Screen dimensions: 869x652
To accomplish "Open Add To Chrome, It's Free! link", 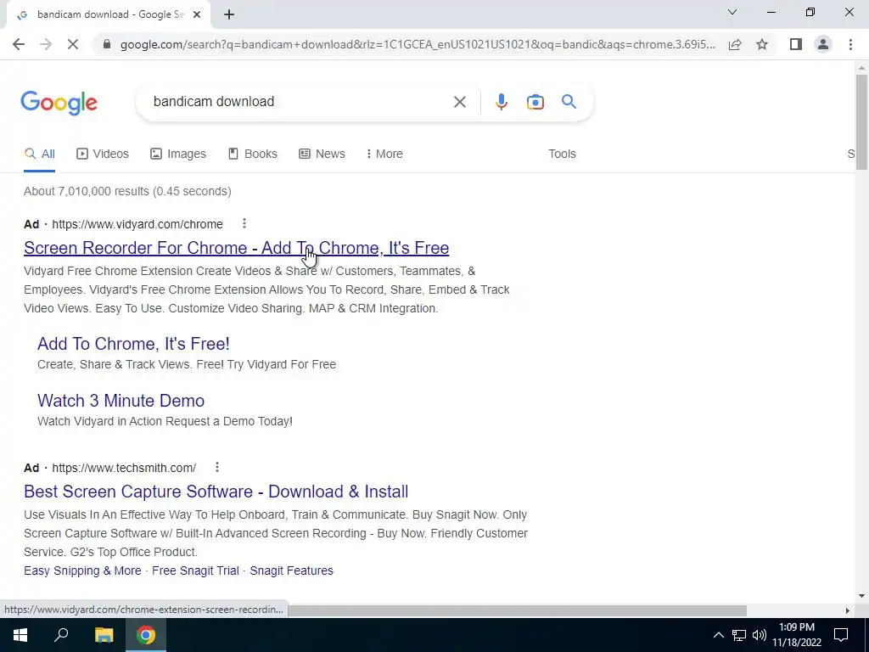I will (x=133, y=344).
